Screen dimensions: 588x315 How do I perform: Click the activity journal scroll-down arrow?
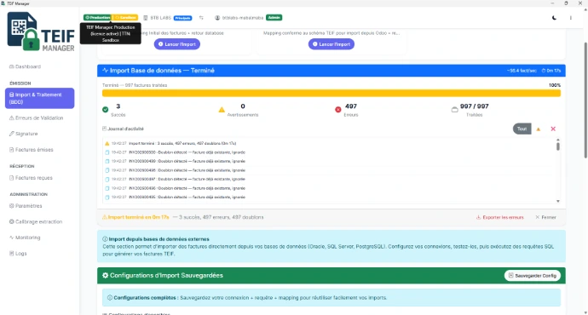click(x=558, y=201)
